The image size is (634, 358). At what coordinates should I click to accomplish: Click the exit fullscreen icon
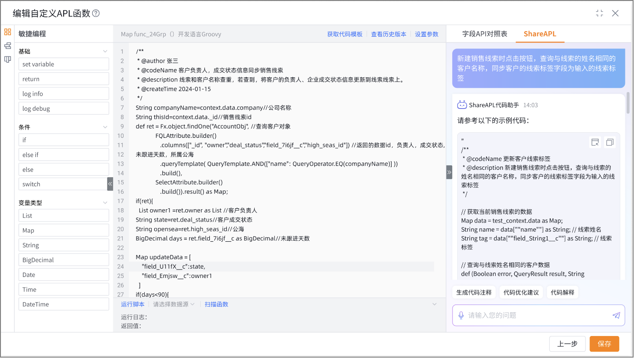click(599, 13)
